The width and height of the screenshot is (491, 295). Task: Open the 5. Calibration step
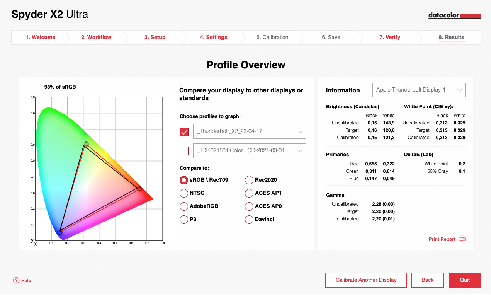272,37
